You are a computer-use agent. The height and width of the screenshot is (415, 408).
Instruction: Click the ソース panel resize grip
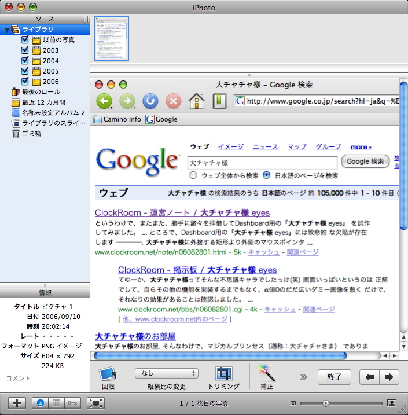coord(86,19)
